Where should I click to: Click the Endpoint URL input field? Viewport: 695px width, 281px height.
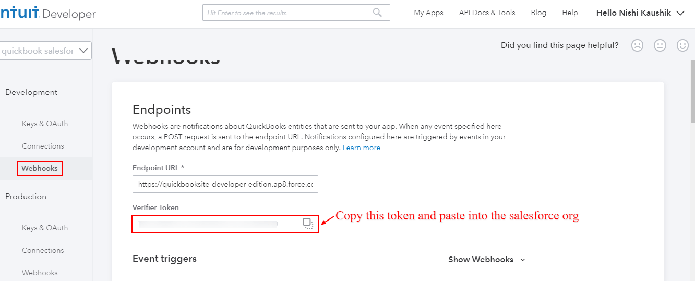click(x=225, y=184)
